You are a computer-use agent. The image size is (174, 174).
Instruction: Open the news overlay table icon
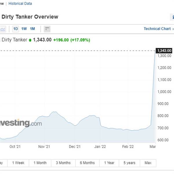(47, 29)
